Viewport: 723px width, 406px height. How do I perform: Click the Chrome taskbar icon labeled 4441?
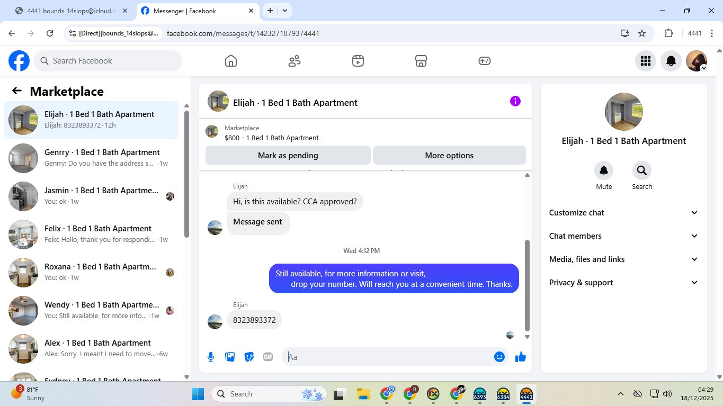526,394
